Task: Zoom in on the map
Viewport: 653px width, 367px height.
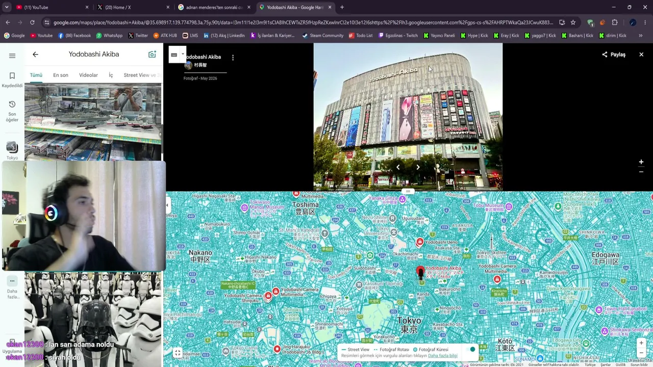Action: 641,343
